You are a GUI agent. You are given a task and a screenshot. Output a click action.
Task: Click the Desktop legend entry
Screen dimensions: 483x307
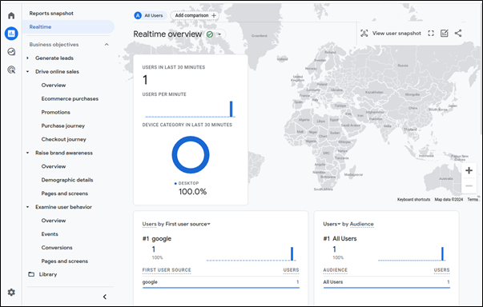click(187, 183)
